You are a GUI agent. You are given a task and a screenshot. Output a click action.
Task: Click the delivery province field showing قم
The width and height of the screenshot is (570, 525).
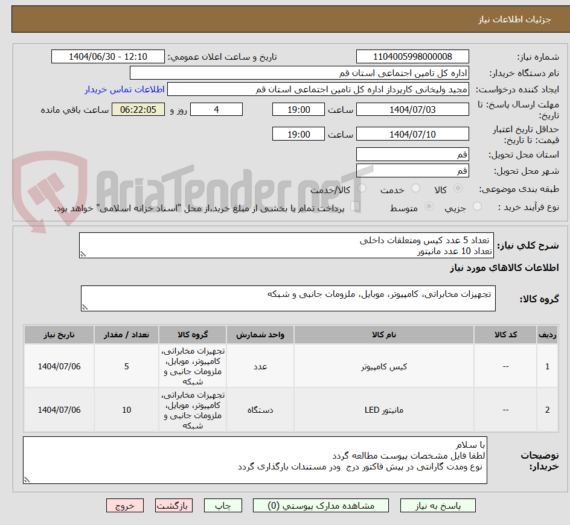click(x=412, y=154)
